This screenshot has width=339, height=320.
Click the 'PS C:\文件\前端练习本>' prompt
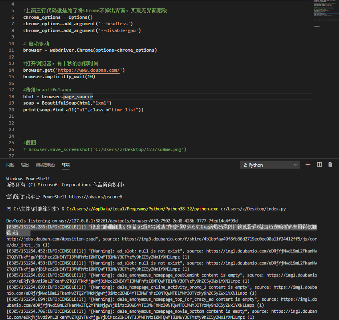(x=32, y=209)
